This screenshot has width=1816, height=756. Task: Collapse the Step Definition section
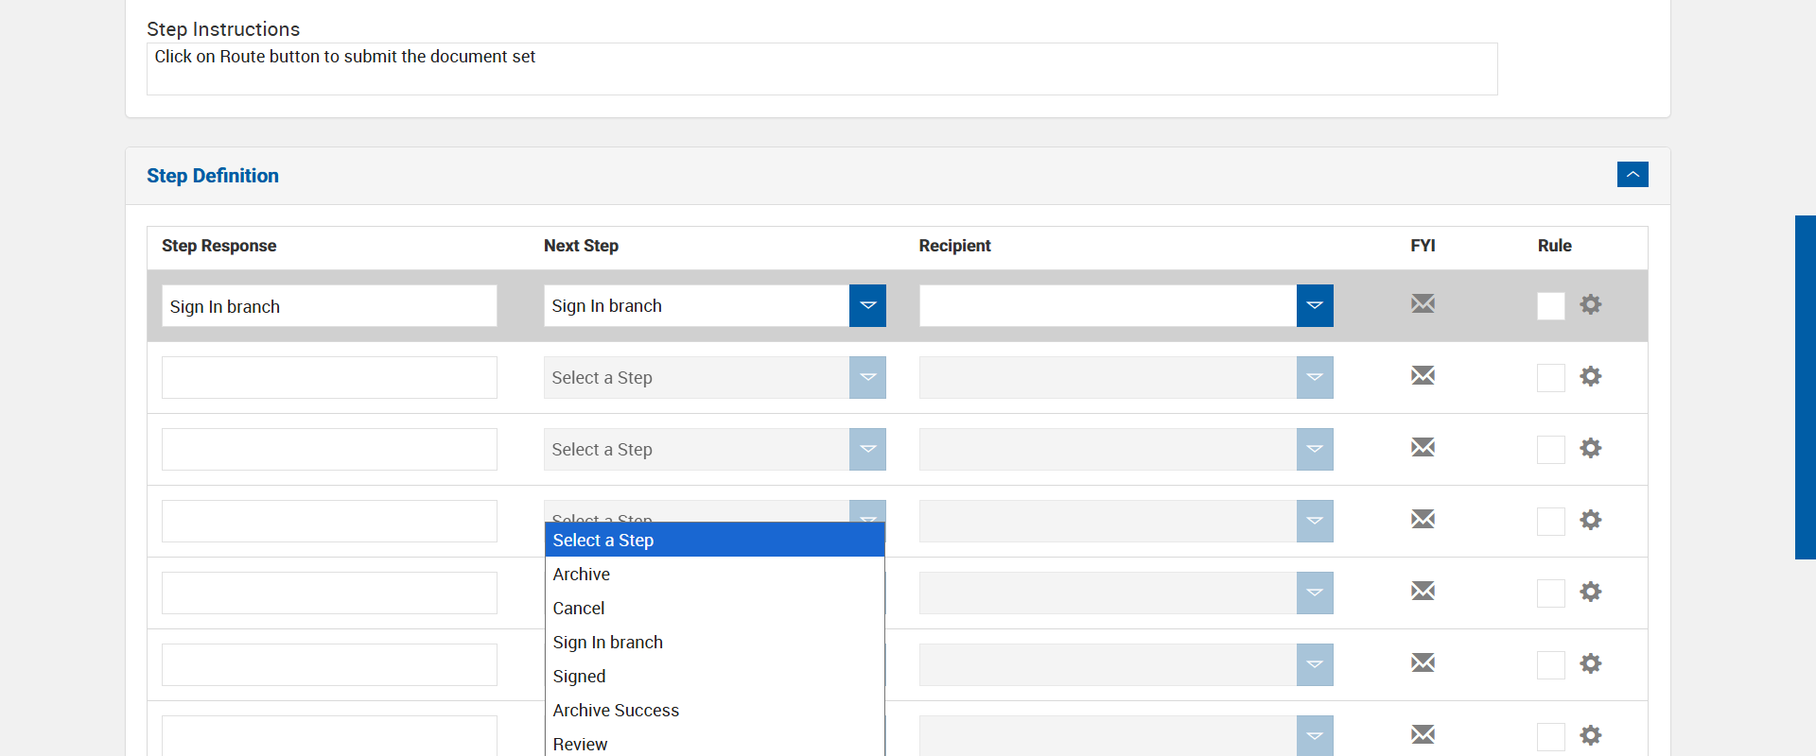(x=1633, y=175)
